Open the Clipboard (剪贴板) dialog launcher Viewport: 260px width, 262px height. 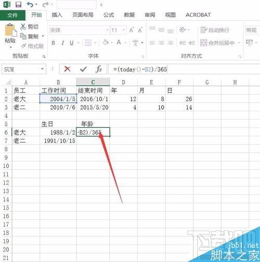[x=44, y=56]
